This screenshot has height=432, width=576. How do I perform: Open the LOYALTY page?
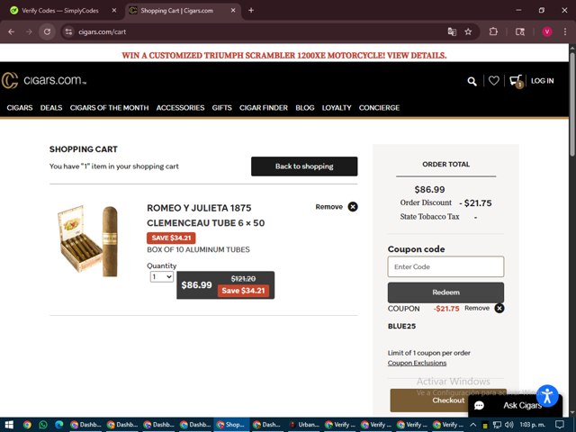coord(337,108)
